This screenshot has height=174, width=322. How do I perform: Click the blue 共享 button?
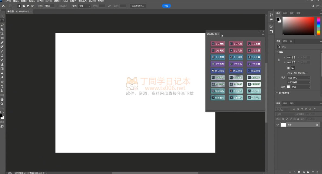(166, 6)
